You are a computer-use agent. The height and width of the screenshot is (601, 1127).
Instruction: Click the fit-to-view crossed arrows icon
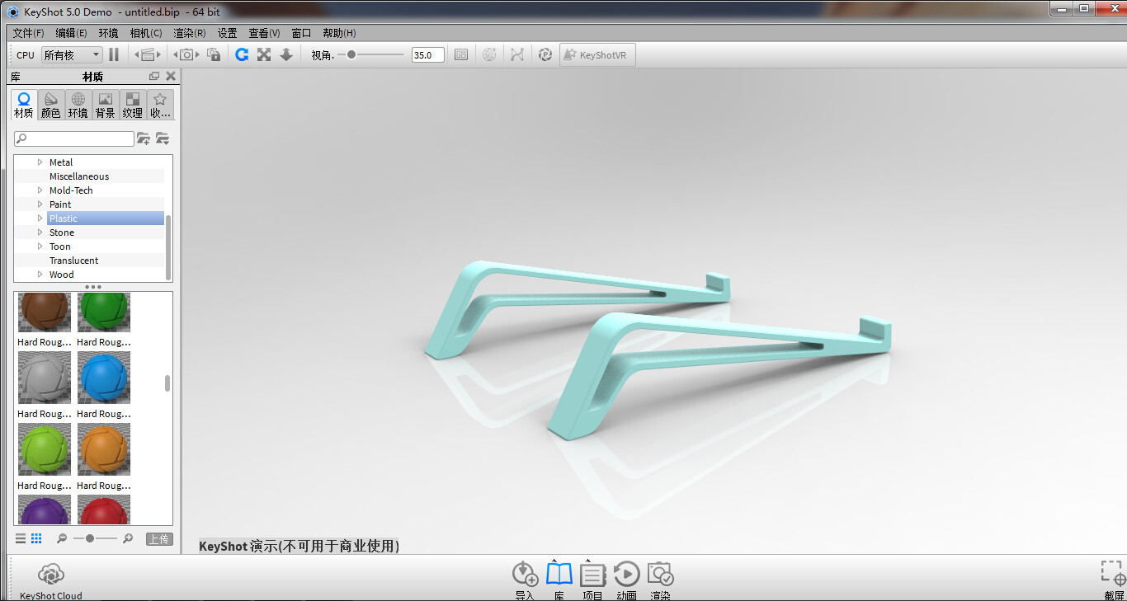(264, 54)
